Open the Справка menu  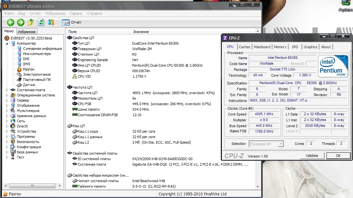click(x=94, y=14)
